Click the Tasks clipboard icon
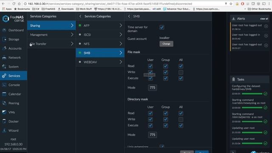The image size is (272, 153). pyautogui.click(x=233, y=79)
